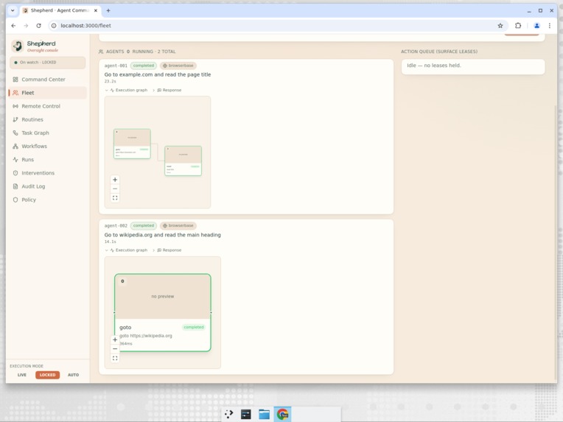Viewport: 563px width, 422px height.
Task: Click the Shepherd logo icon
Action: 17,46
